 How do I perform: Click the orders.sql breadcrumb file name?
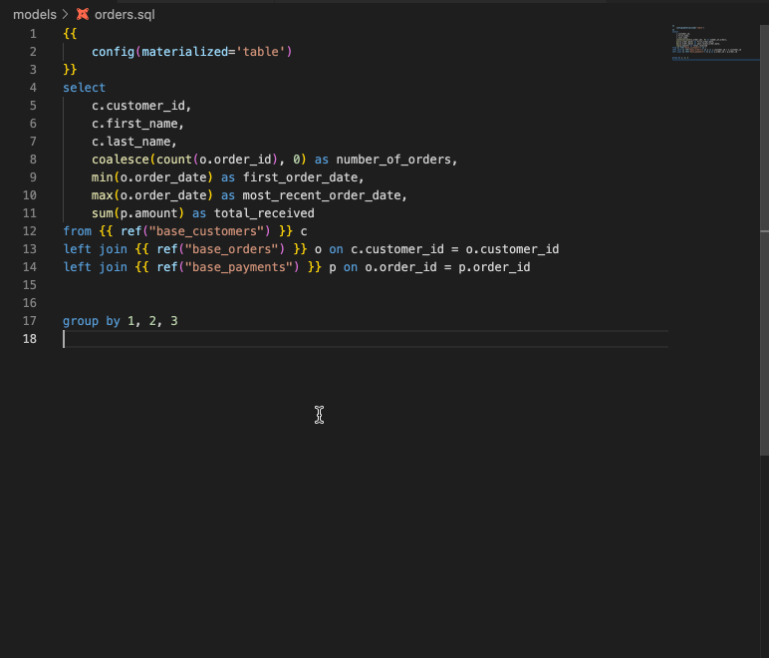pyautogui.click(x=125, y=15)
